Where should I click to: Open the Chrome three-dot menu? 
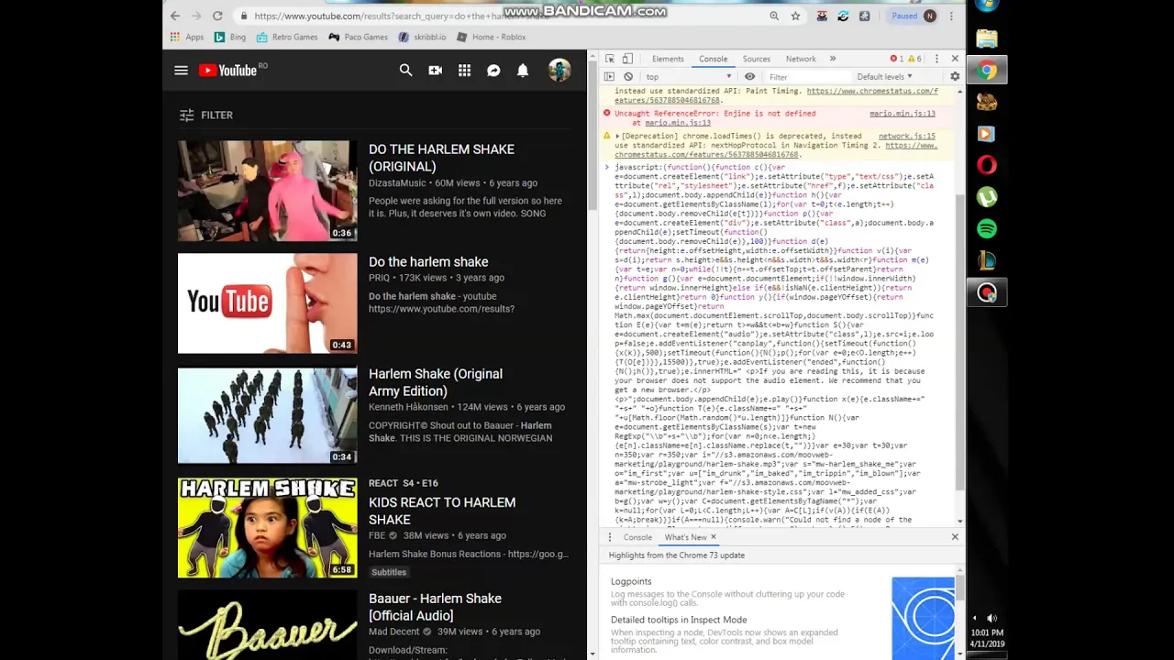click(952, 16)
